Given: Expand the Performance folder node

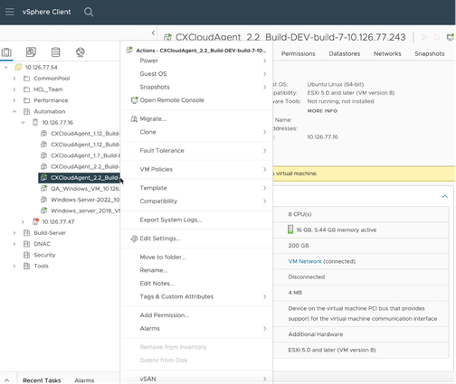Looking at the screenshot, I should pyautogui.click(x=14, y=100).
